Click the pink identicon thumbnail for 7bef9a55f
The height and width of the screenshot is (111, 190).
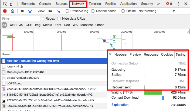[4, 89]
